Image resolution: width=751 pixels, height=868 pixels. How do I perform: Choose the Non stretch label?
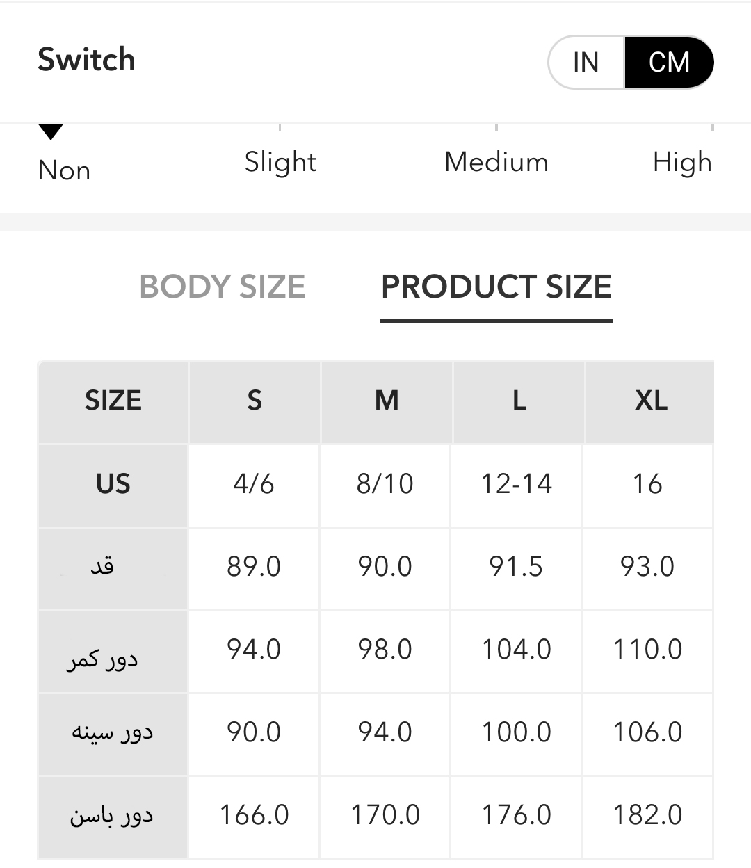point(64,170)
